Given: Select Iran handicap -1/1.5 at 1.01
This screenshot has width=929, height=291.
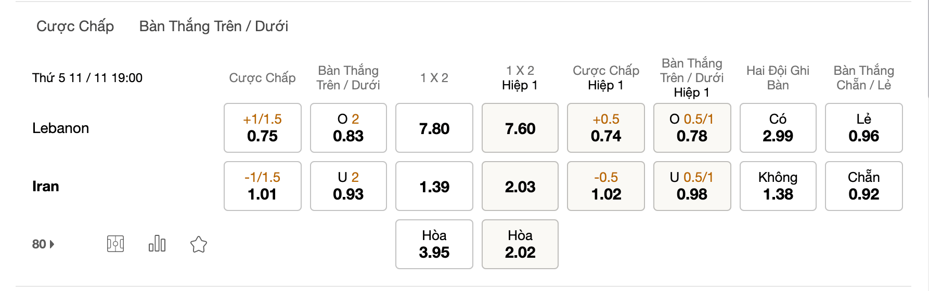Looking at the screenshot, I should (263, 186).
